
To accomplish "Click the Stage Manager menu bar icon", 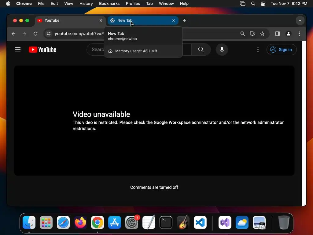I will pos(242,4).
